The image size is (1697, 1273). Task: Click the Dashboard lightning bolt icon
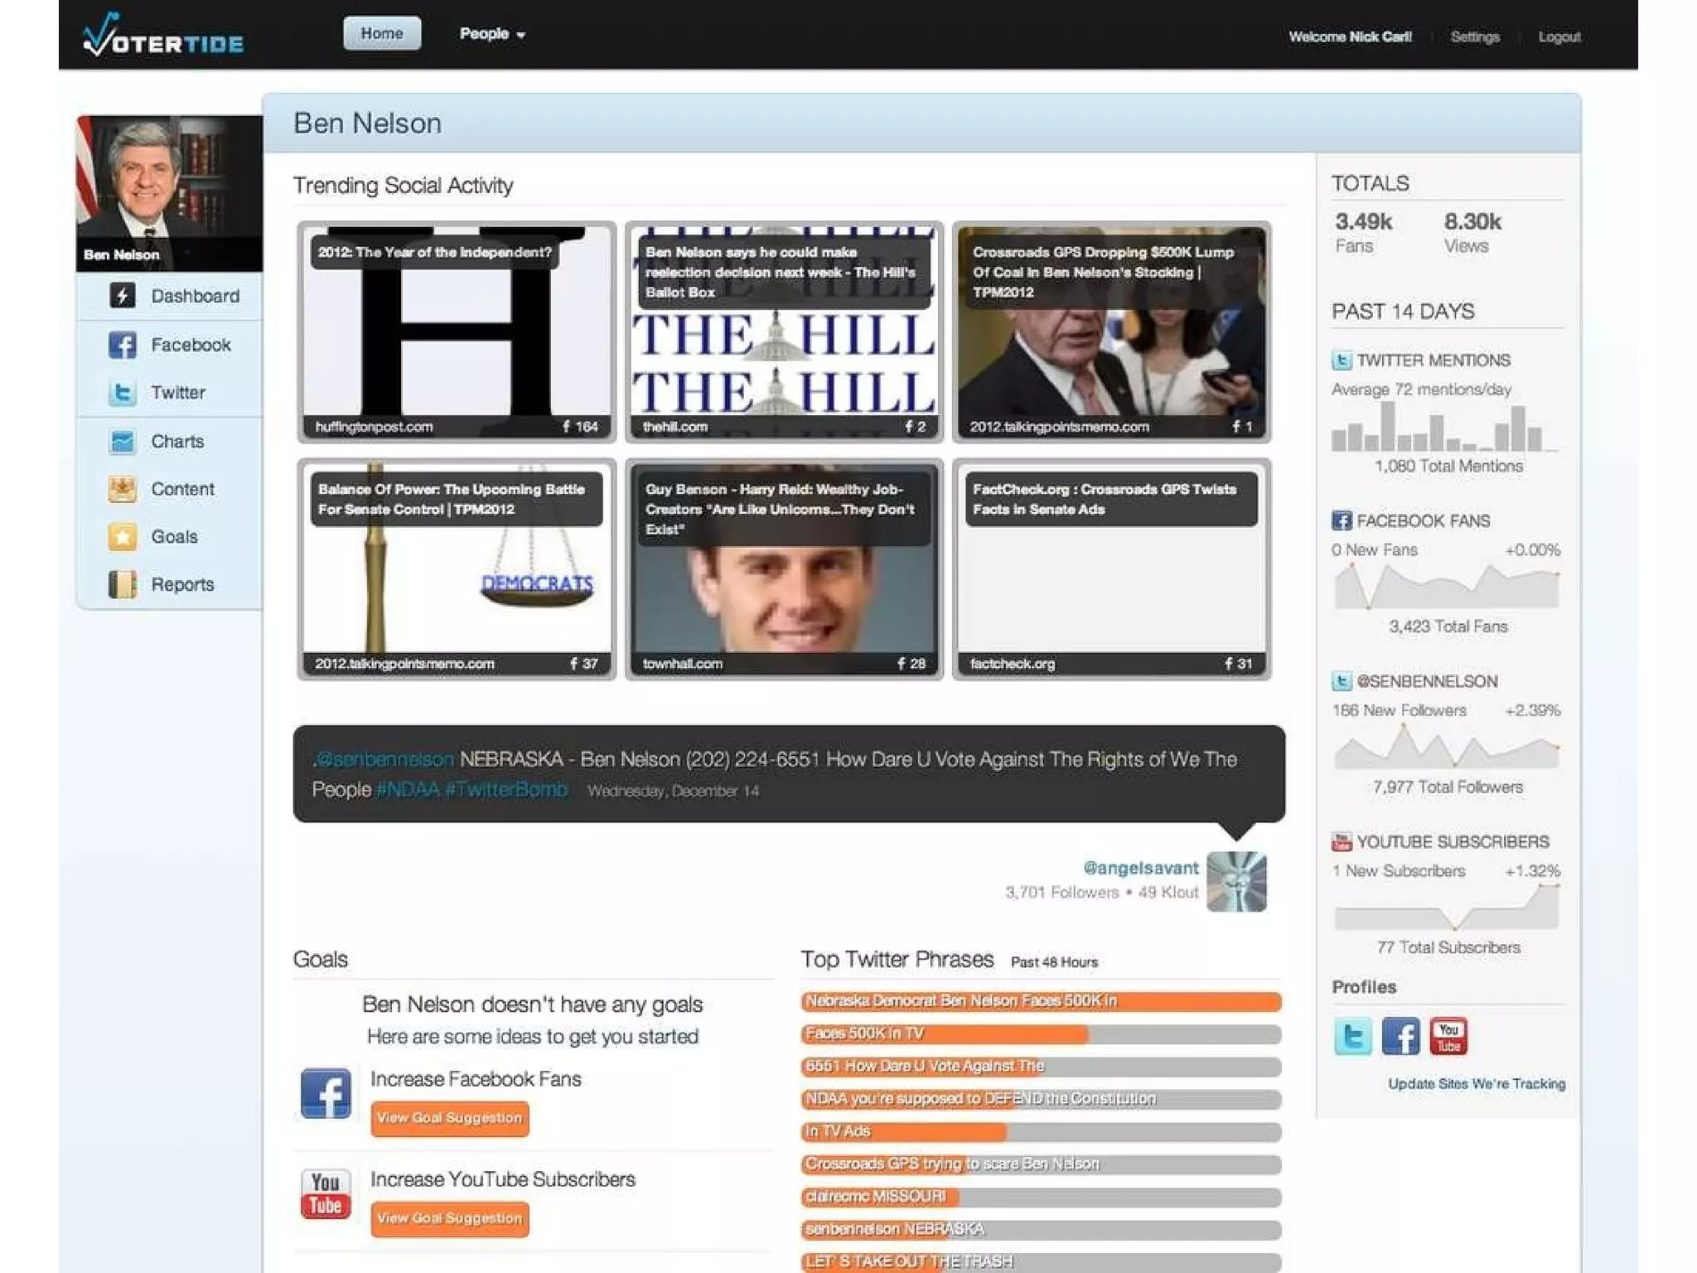123,296
